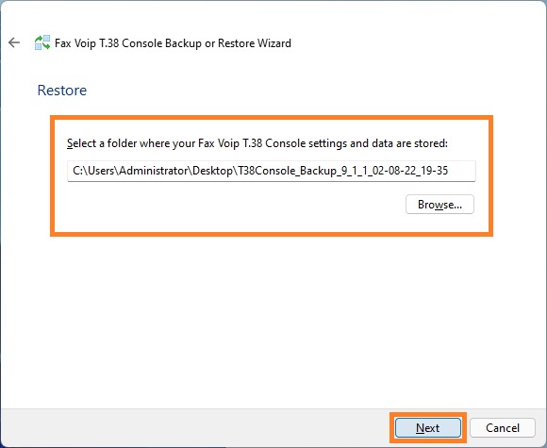The width and height of the screenshot is (547, 448).
Task: Open the Browse folder dialog
Action: pyautogui.click(x=439, y=204)
